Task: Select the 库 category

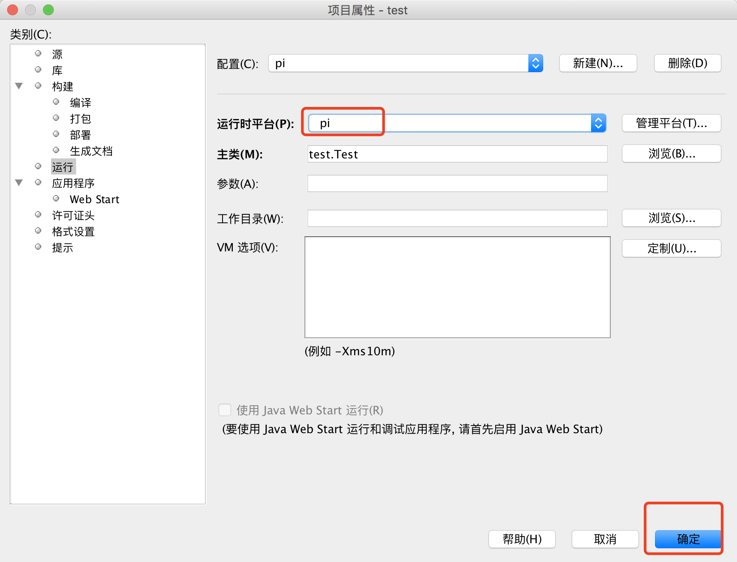Action: pyautogui.click(x=57, y=70)
